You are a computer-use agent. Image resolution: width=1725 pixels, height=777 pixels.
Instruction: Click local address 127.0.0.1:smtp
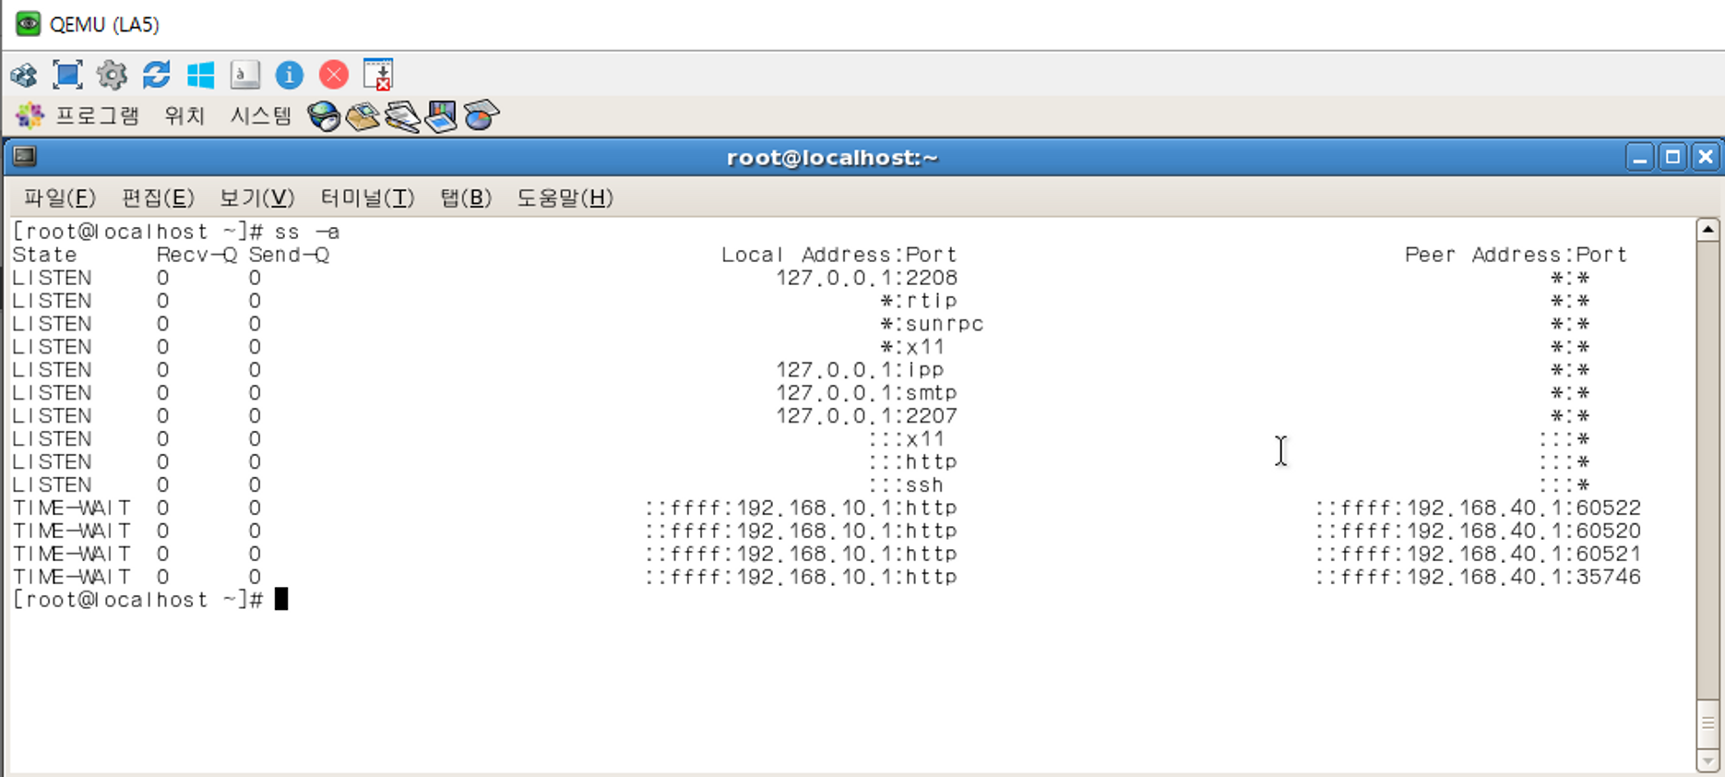(x=866, y=393)
